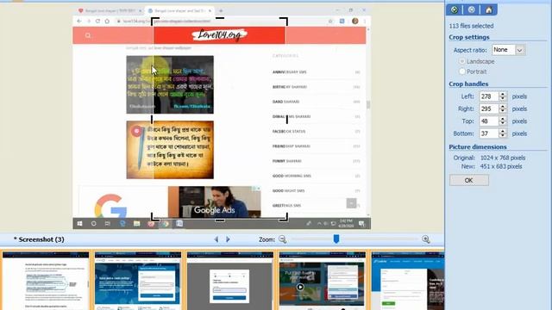This screenshot has width=552, height=310.
Task: Click the 'Crop settings' heading
Action: tap(469, 37)
